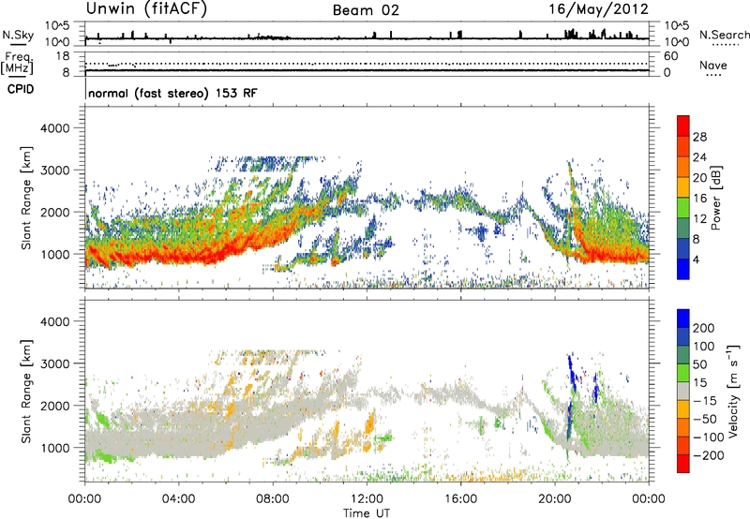The width and height of the screenshot is (750, 519).
Task: Click the '50' label on Velocity colorbar
Action: (x=699, y=364)
